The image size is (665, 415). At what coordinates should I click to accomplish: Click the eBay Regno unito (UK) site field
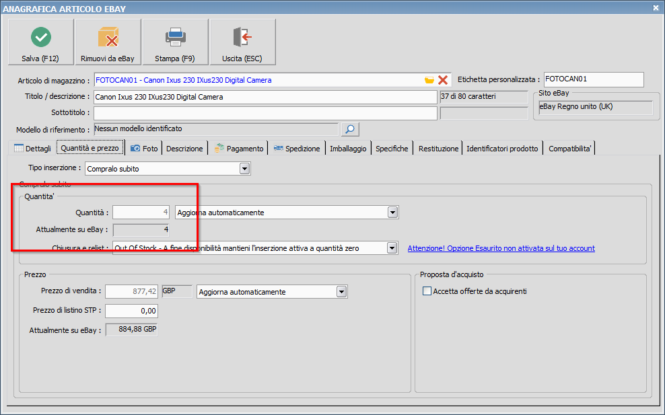(596, 107)
